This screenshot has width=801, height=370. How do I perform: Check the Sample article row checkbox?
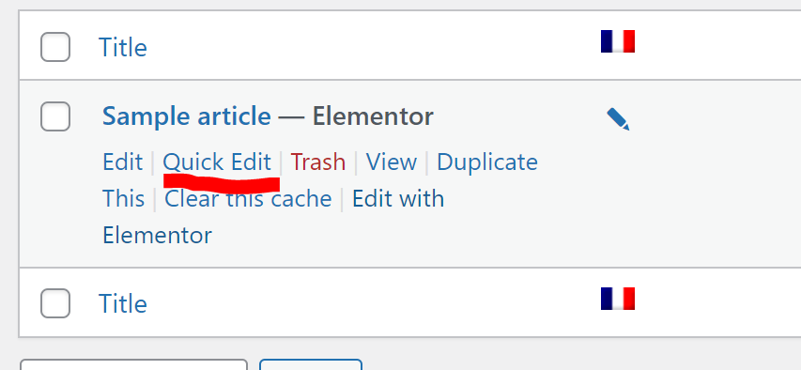point(55,116)
